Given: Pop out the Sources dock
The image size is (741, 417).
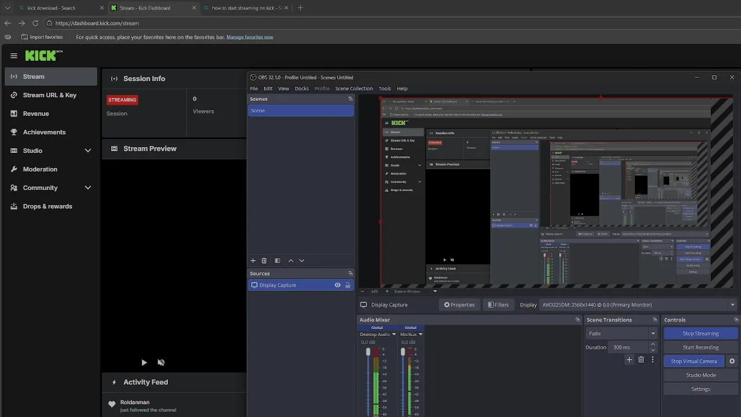Looking at the screenshot, I should point(350,273).
